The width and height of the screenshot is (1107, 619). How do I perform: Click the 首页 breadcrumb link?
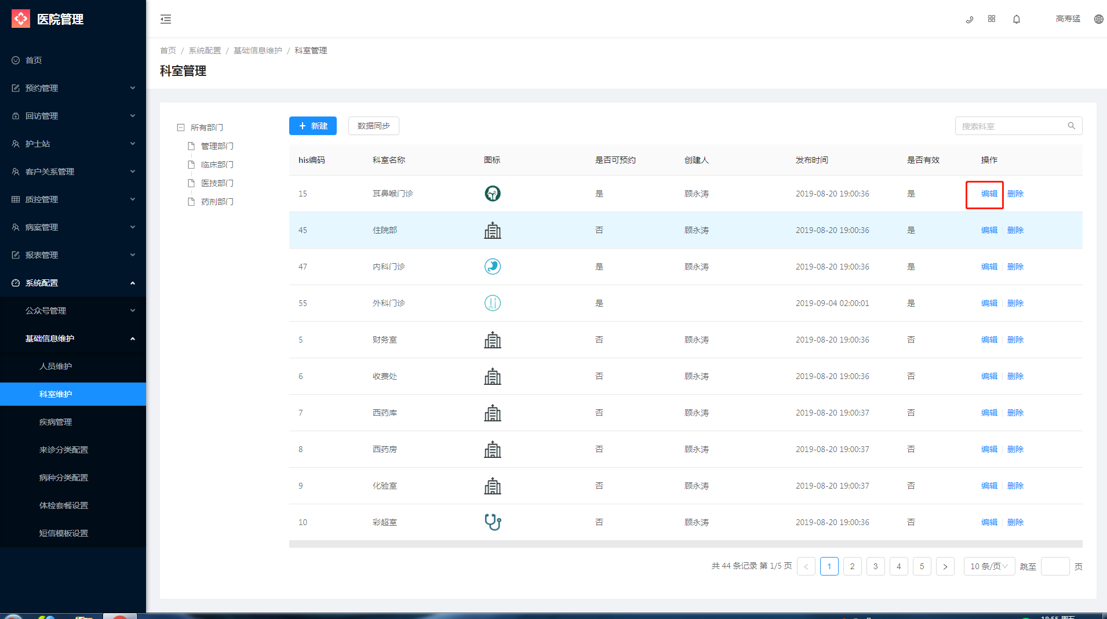pyautogui.click(x=168, y=50)
